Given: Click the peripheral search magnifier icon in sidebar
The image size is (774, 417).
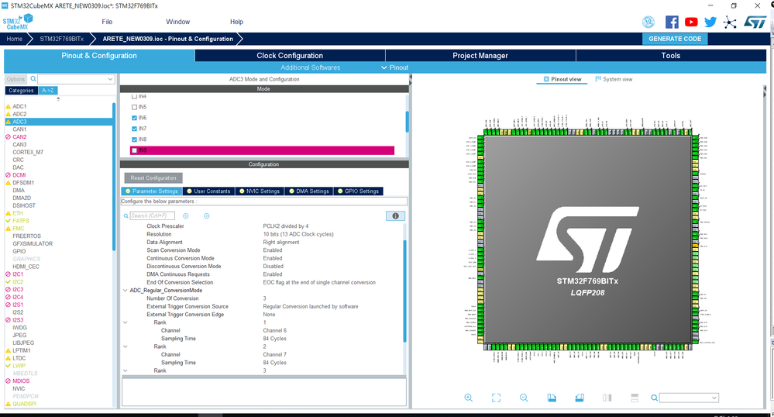Looking at the screenshot, I should [x=33, y=79].
